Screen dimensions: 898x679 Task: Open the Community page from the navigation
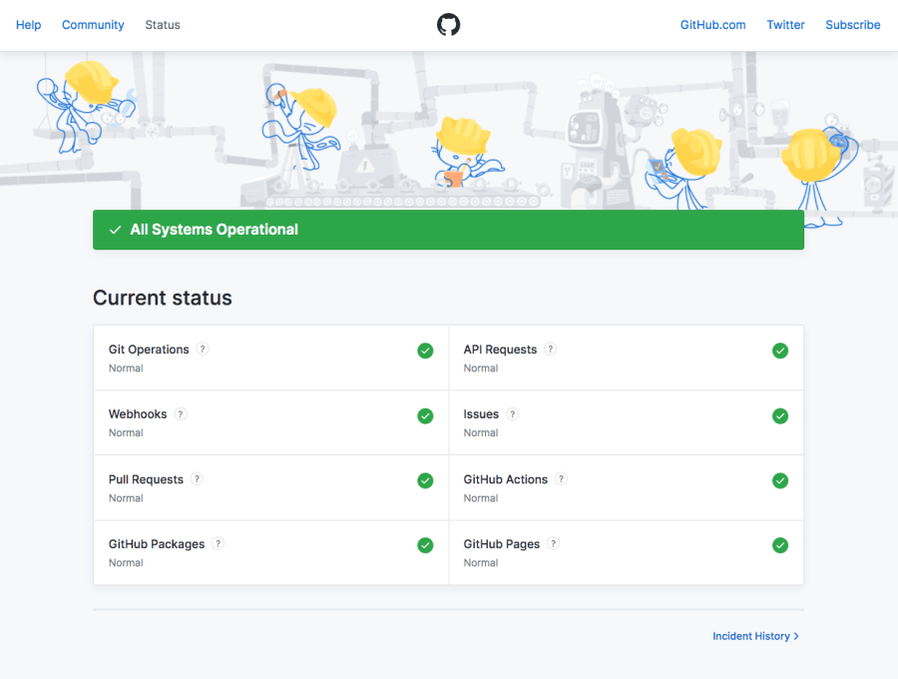(x=93, y=24)
